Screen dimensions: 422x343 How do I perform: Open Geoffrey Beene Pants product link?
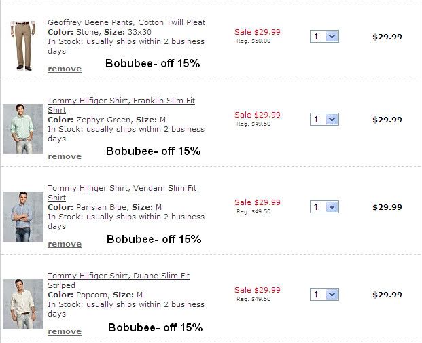click(126, 22)
